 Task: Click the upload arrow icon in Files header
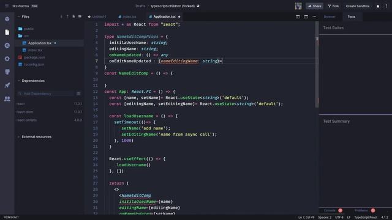tap(67, 16)
